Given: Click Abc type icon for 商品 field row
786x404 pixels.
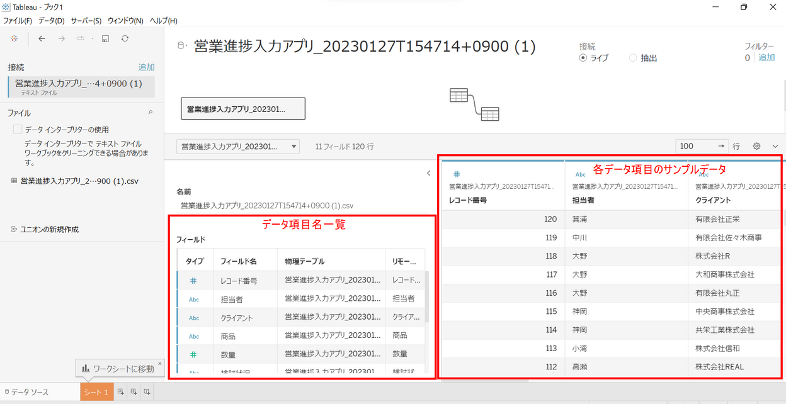Looking at the screenshot, I should (194, 336).
